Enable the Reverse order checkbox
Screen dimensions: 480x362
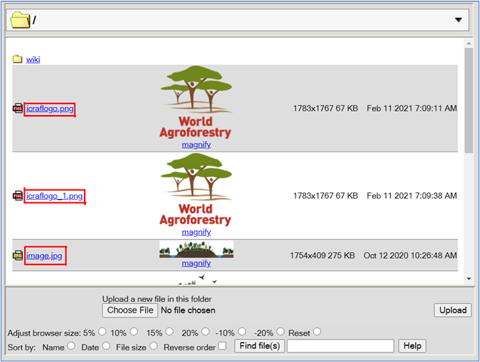click(222, 346)
